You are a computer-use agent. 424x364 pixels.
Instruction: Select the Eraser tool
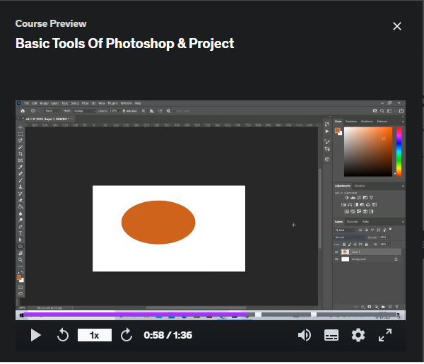coord(20,200)
